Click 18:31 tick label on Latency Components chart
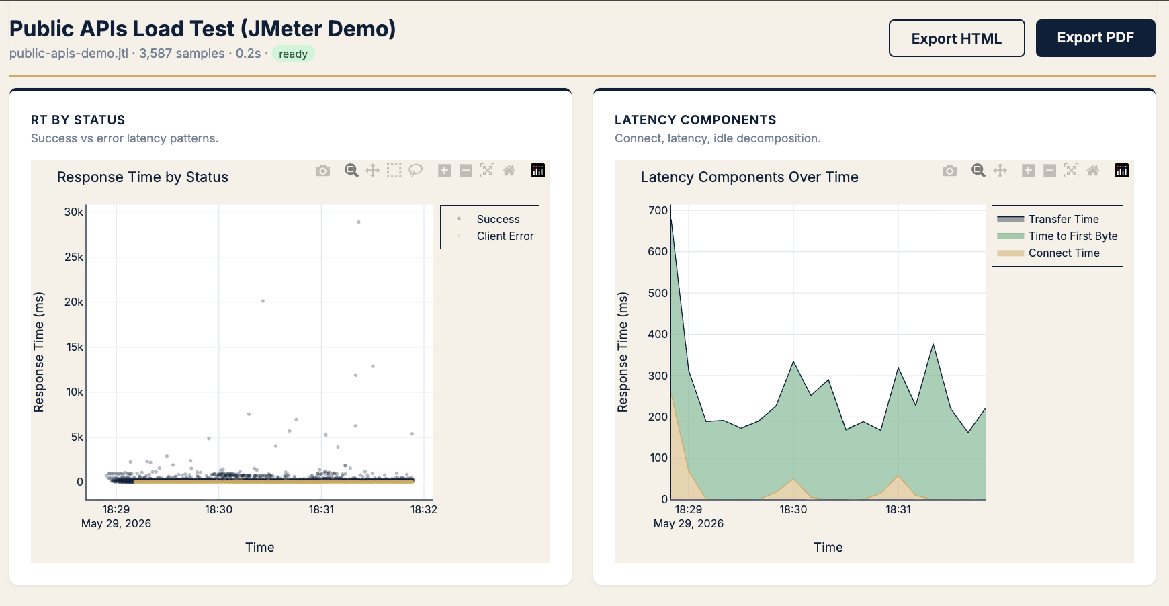 point(898,509)
